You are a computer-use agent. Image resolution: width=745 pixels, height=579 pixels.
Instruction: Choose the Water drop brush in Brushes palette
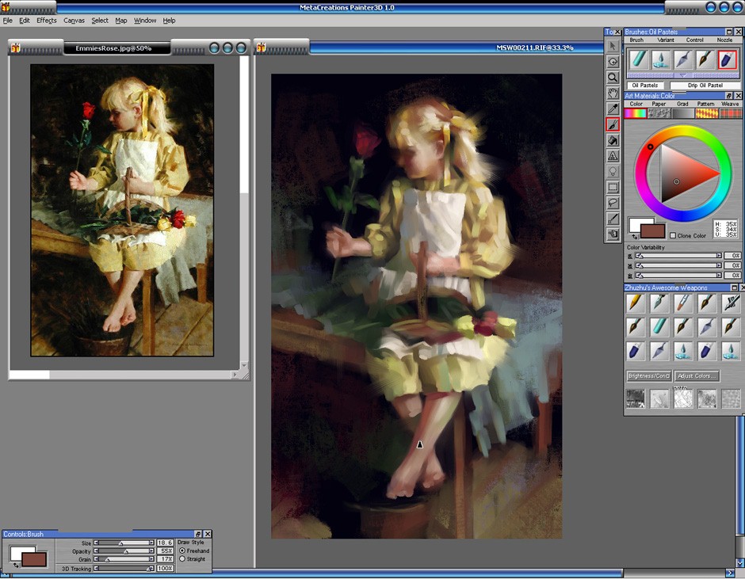[x=660, y=59]
